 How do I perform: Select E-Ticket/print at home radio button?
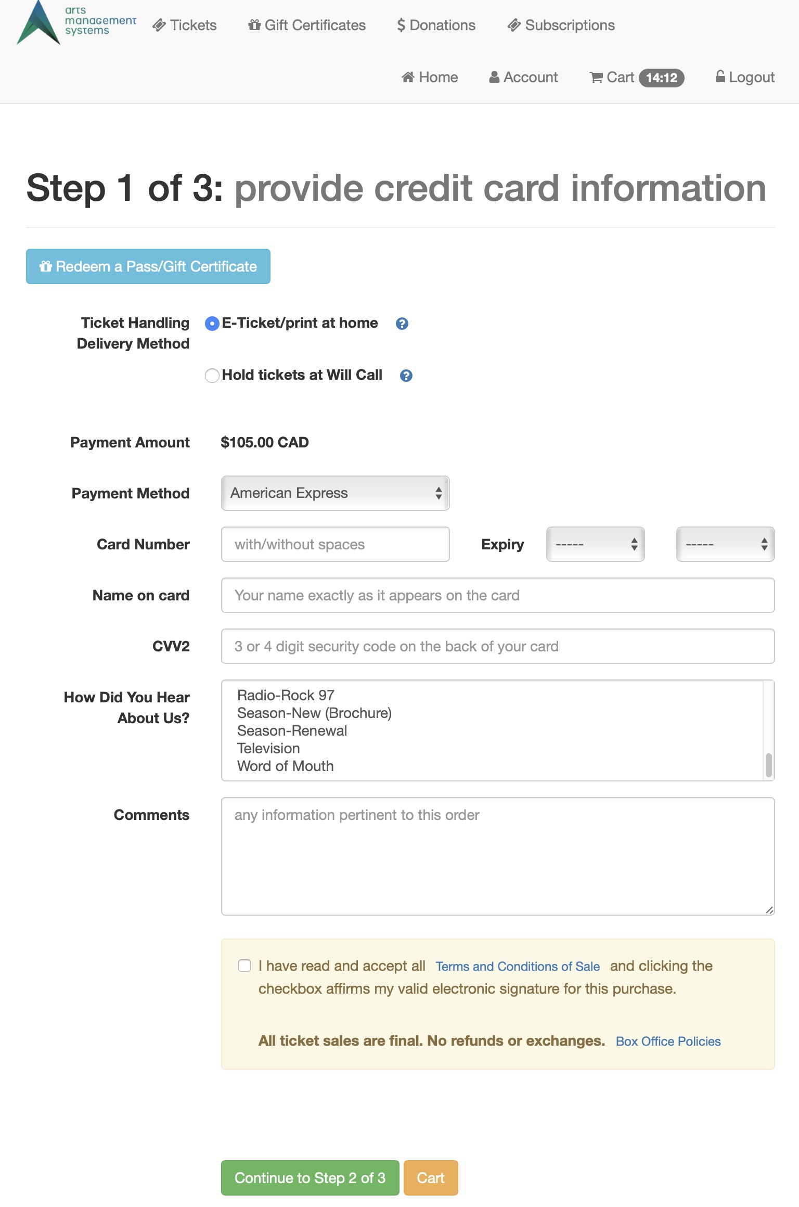(x=212, y=324)
